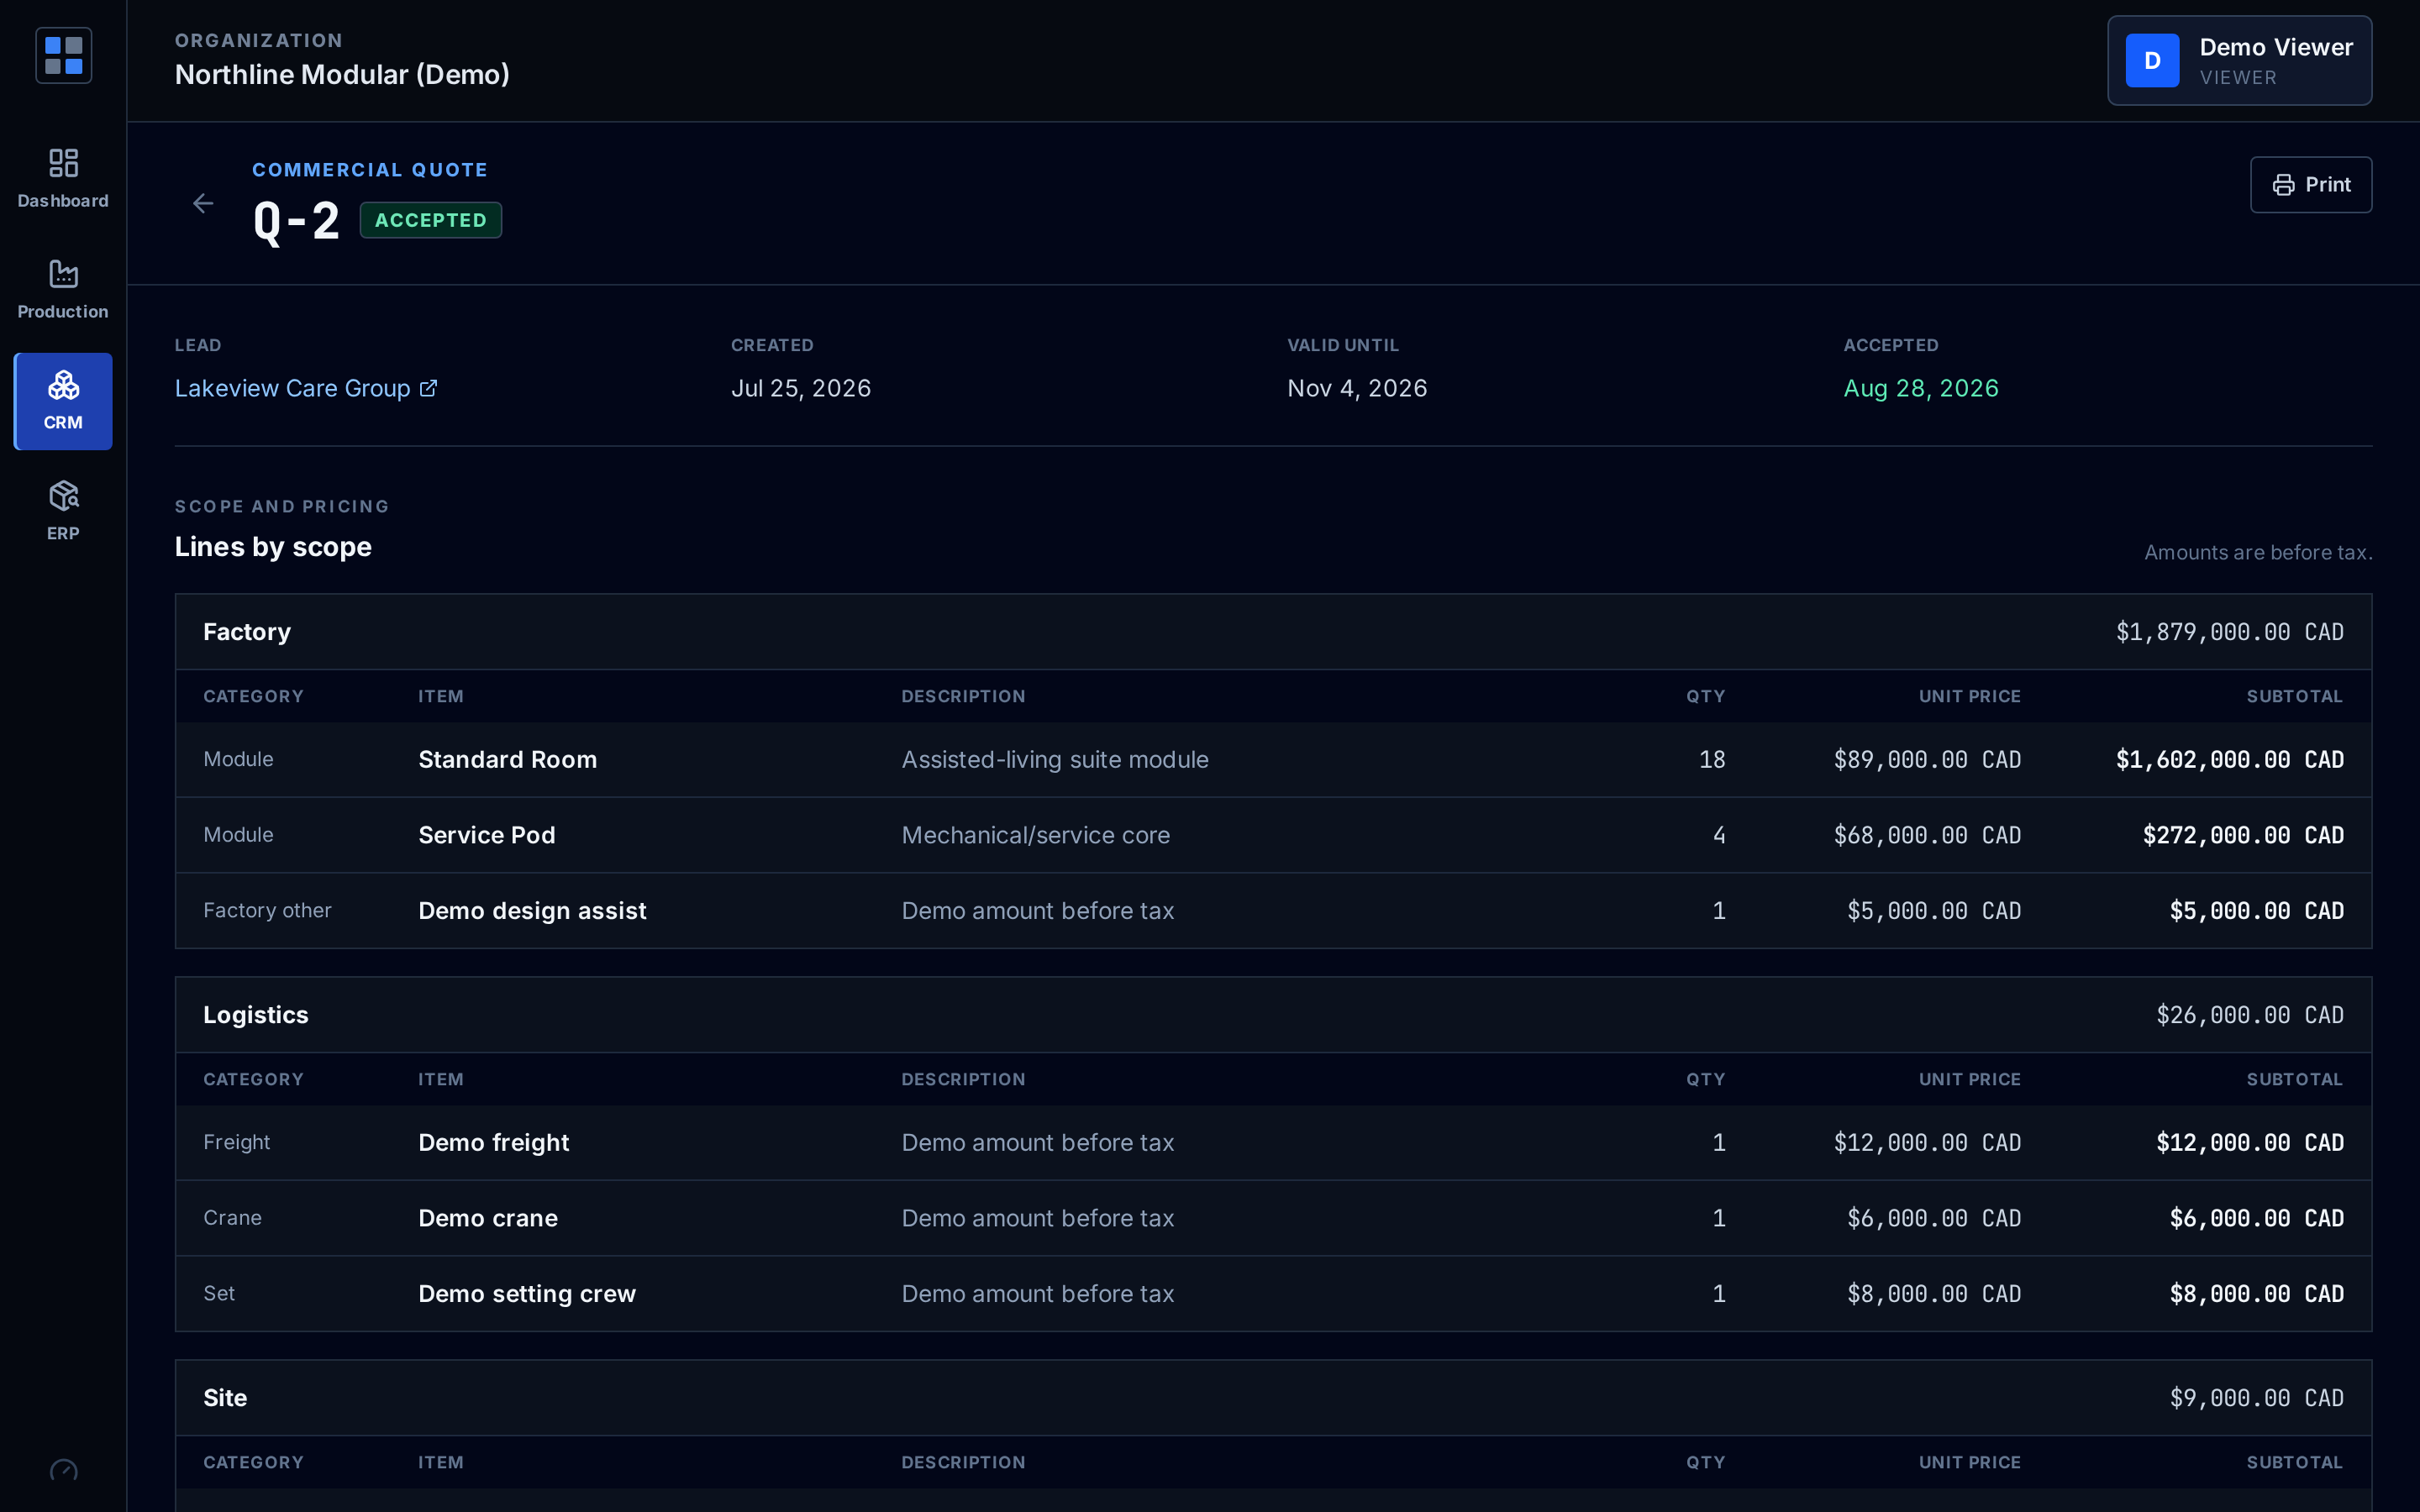Click the Dashboard label in sidebar

click(63, 201)
